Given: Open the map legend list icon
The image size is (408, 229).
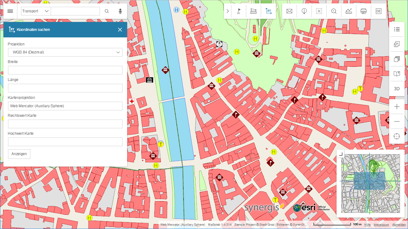Looking at the screenshot, I should click(x=397, y=29).
